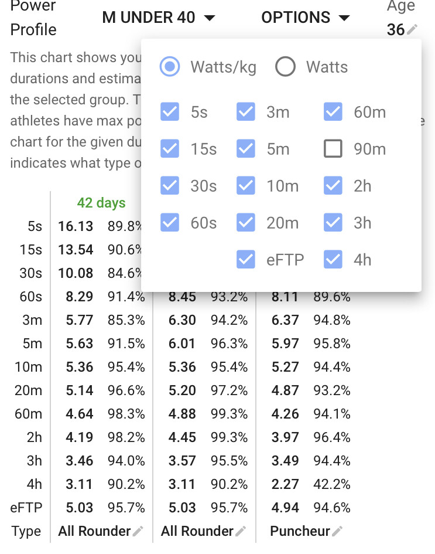Click the 42 days column header
This screenshot has width=435, height=554.
click(x=101, y=203)
